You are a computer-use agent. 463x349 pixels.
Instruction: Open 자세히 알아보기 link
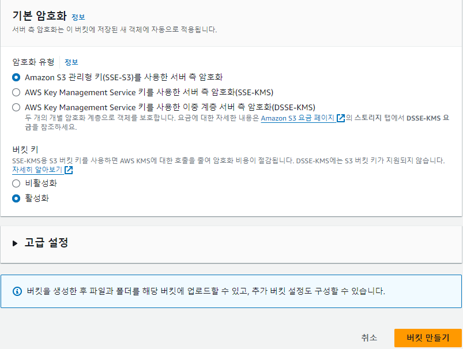(x=37, y=170)
